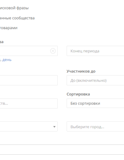Click the link fragment before 'день'
The width and height of the screenshot is (124, 160).
0,60
